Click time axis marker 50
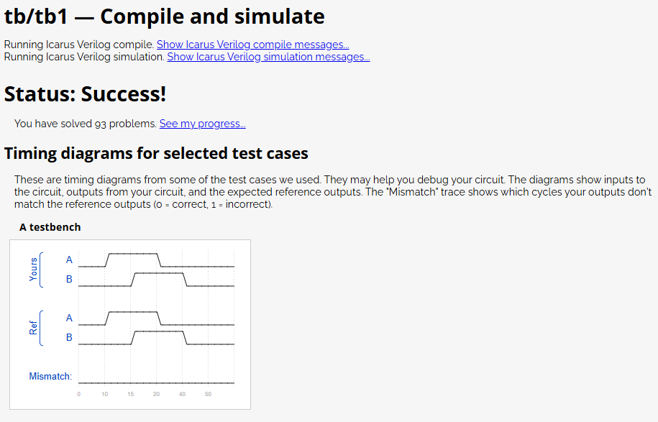The width and height of the screenshot is (658, 422). point(208,394)
